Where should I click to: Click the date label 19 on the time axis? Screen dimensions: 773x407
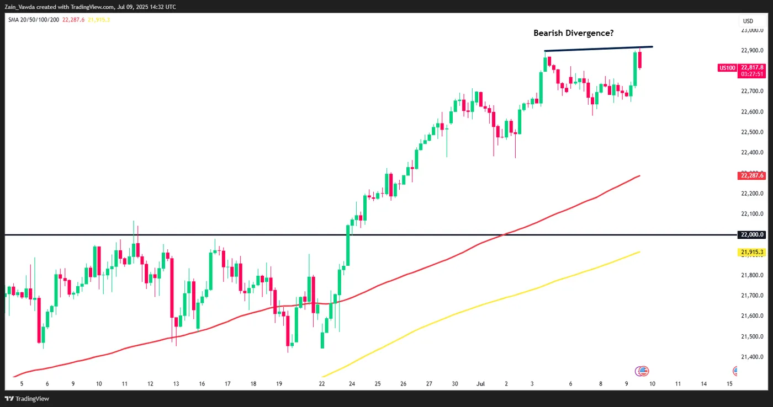(x=279, y=383)
